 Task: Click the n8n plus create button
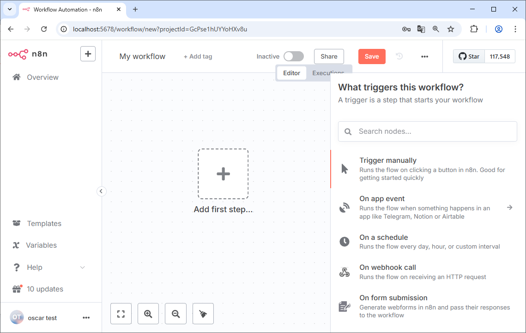88,54
